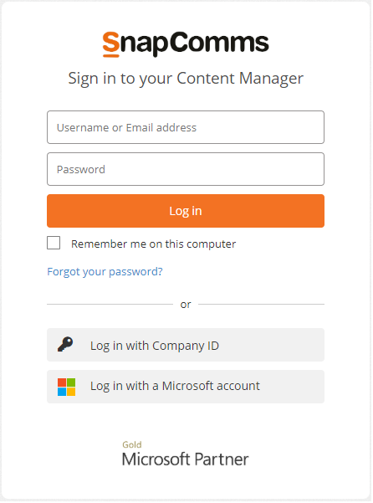Click the 'or' divider text
Screen dimensions: 373x503
(x=186, y=305)
